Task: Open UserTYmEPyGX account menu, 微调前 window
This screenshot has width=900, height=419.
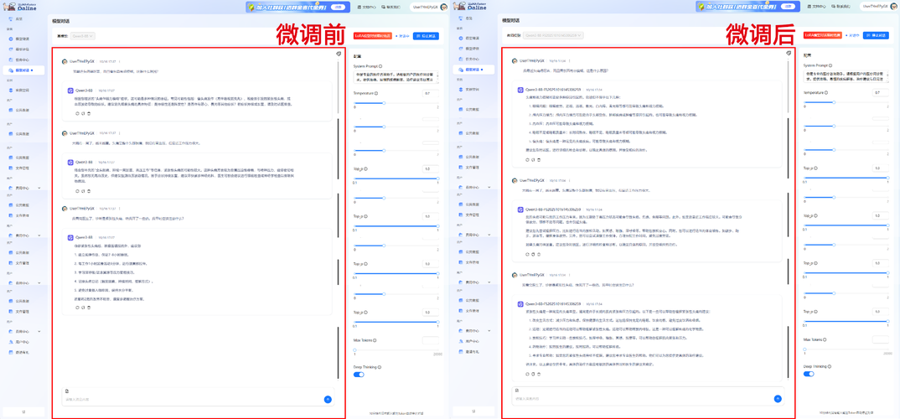Action: pos(428,7)
